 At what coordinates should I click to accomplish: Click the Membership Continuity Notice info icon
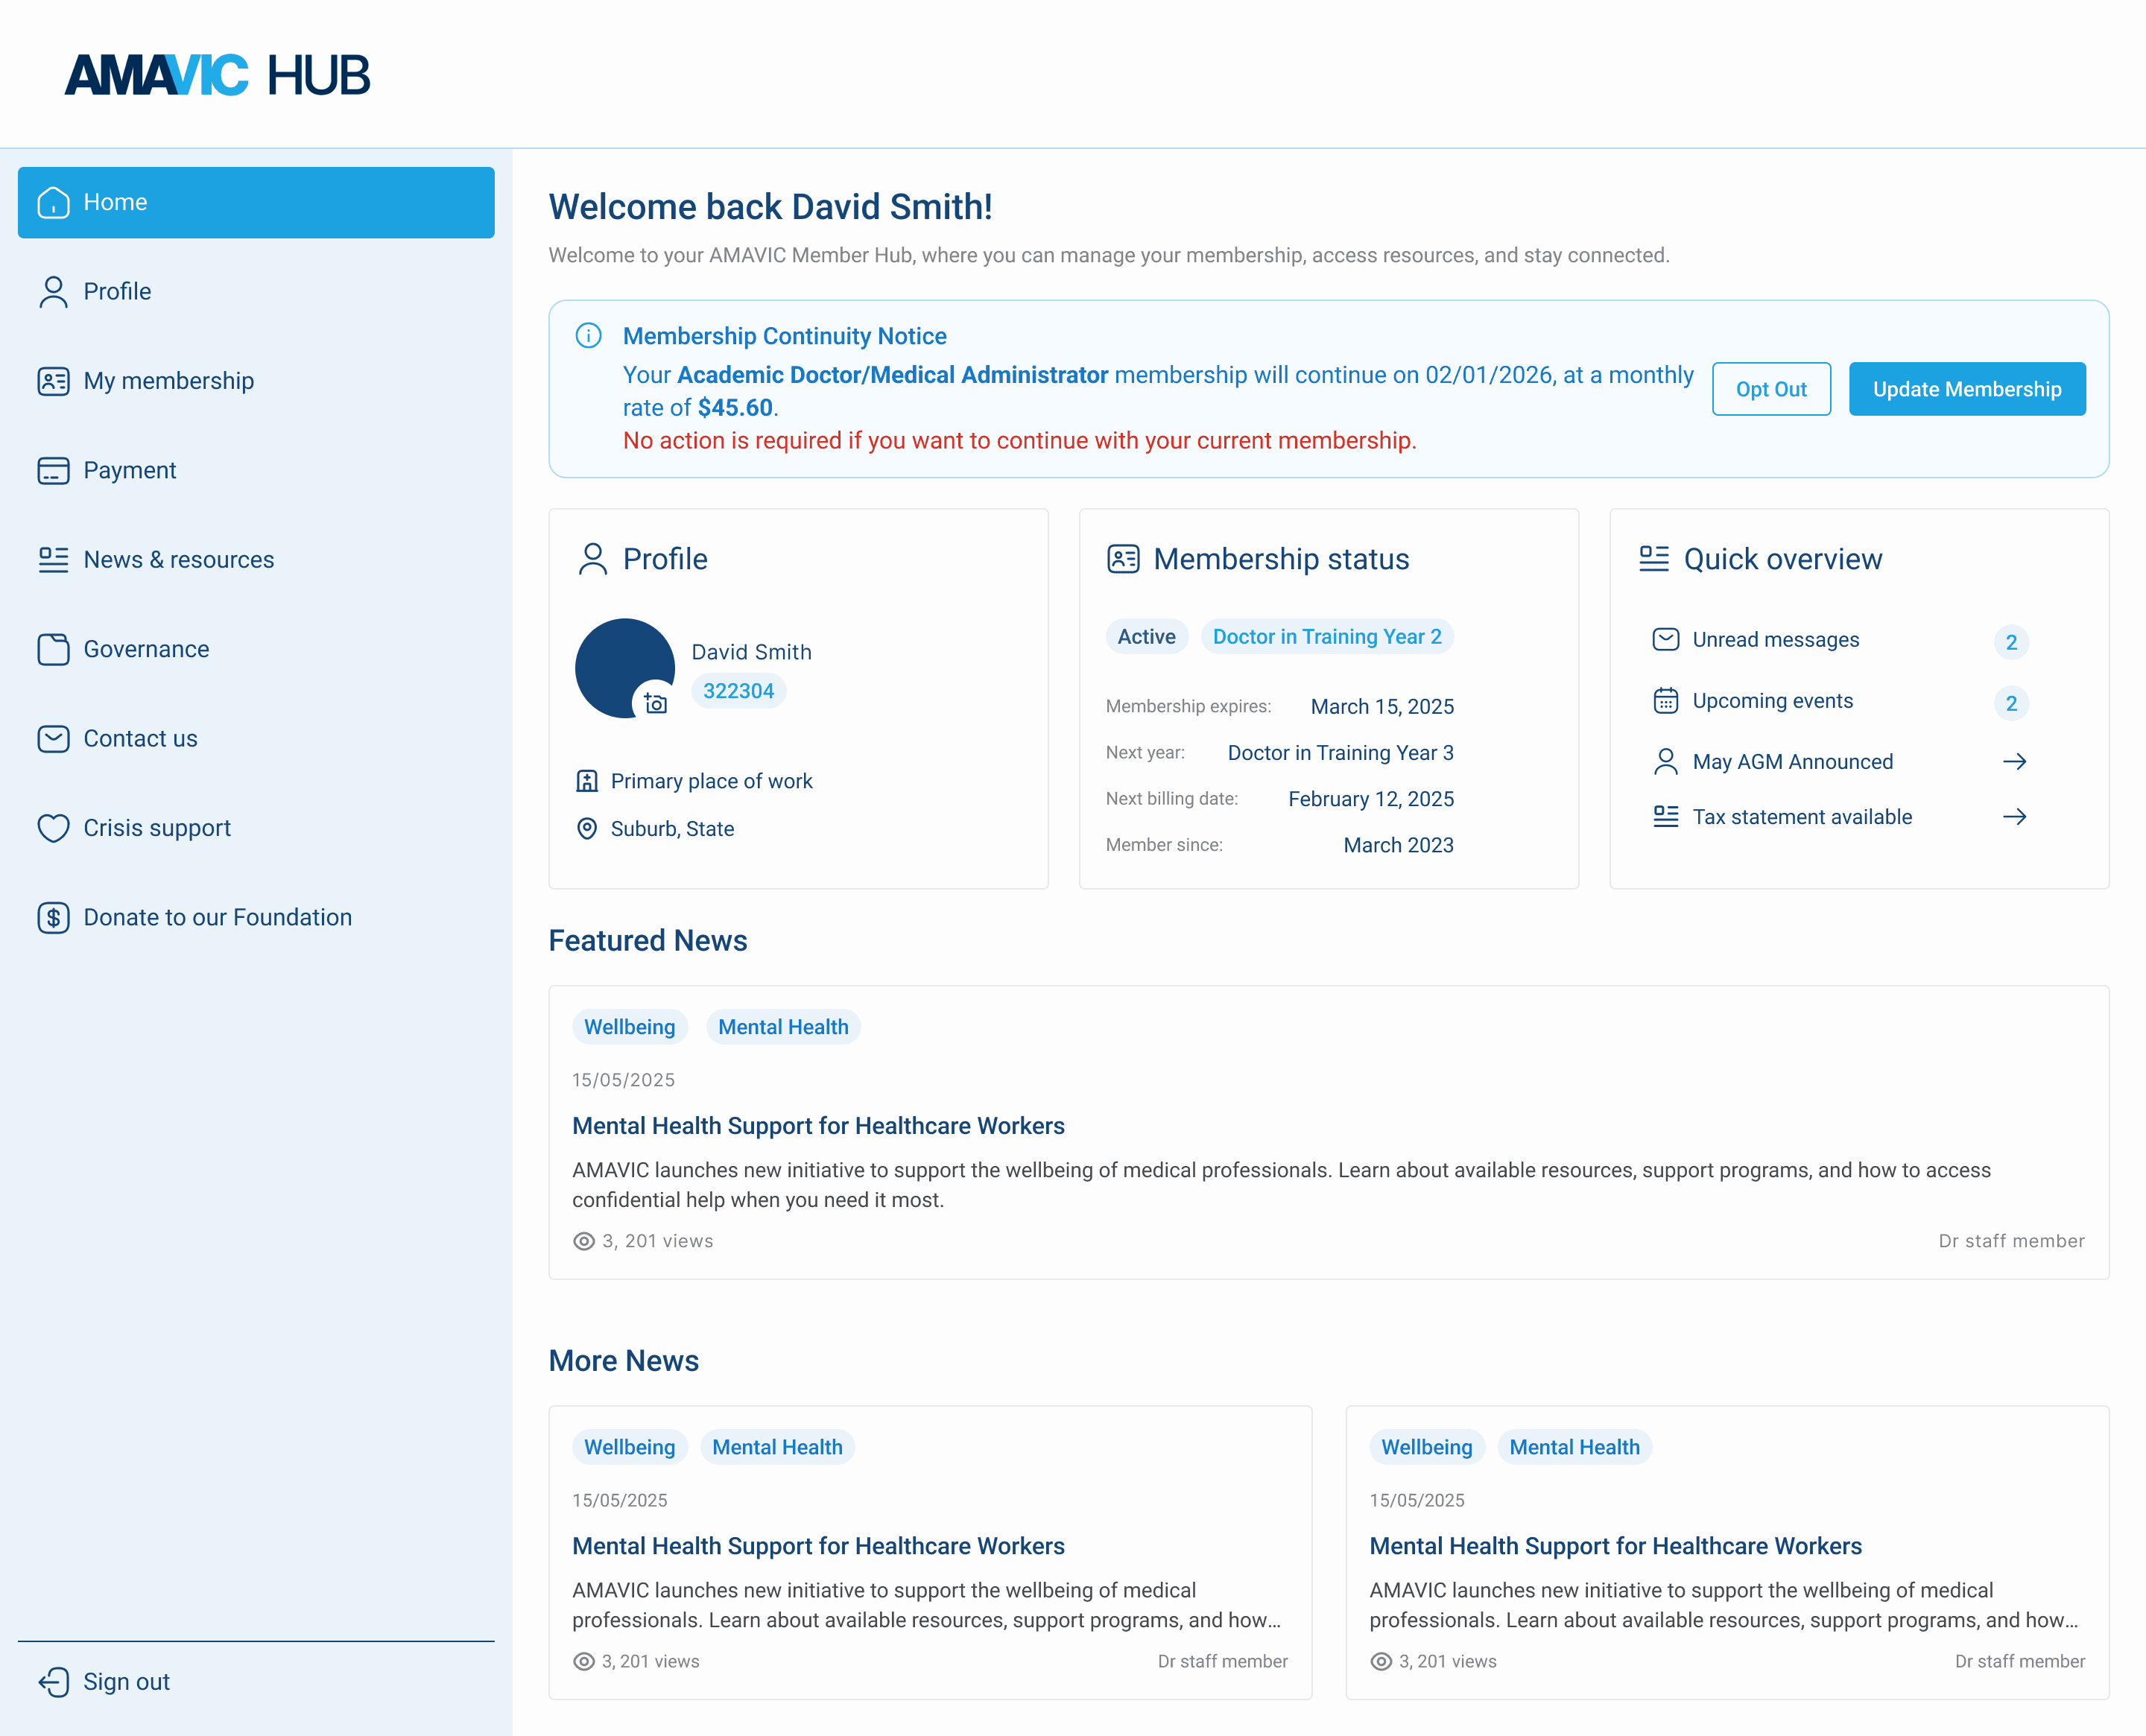(x=589, y=336)
